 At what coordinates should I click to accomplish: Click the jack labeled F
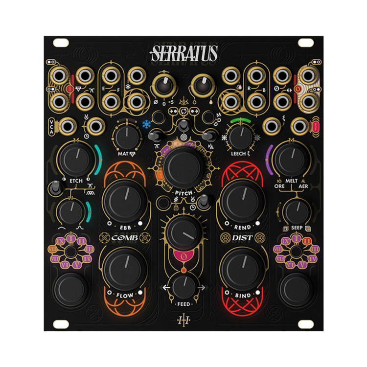111,102
